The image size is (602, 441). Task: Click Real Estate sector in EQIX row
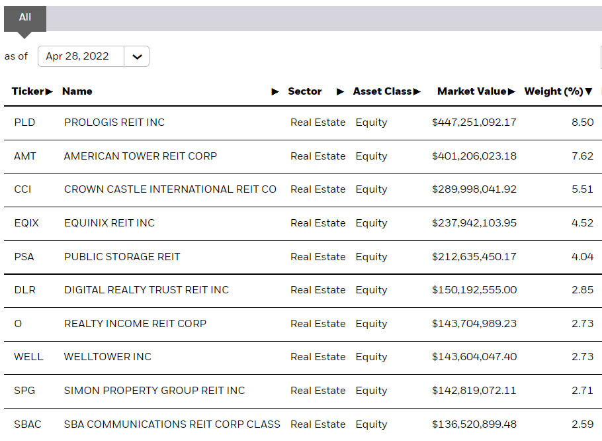318,223
